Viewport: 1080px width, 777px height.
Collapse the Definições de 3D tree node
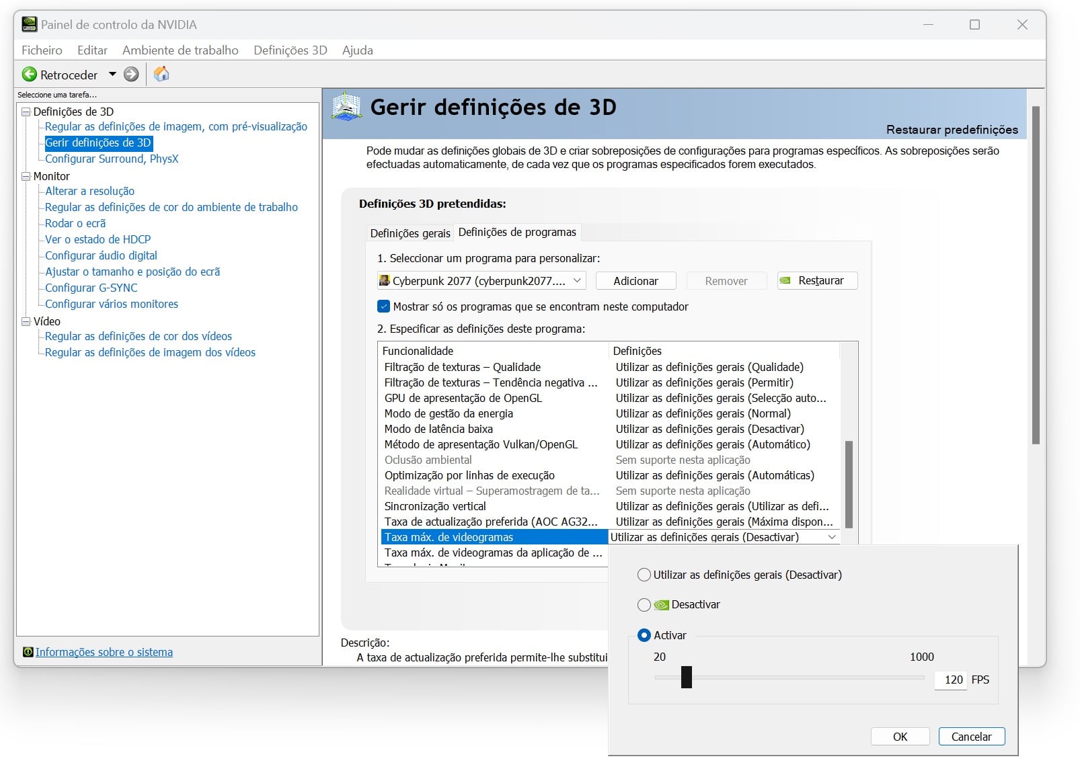26,112
